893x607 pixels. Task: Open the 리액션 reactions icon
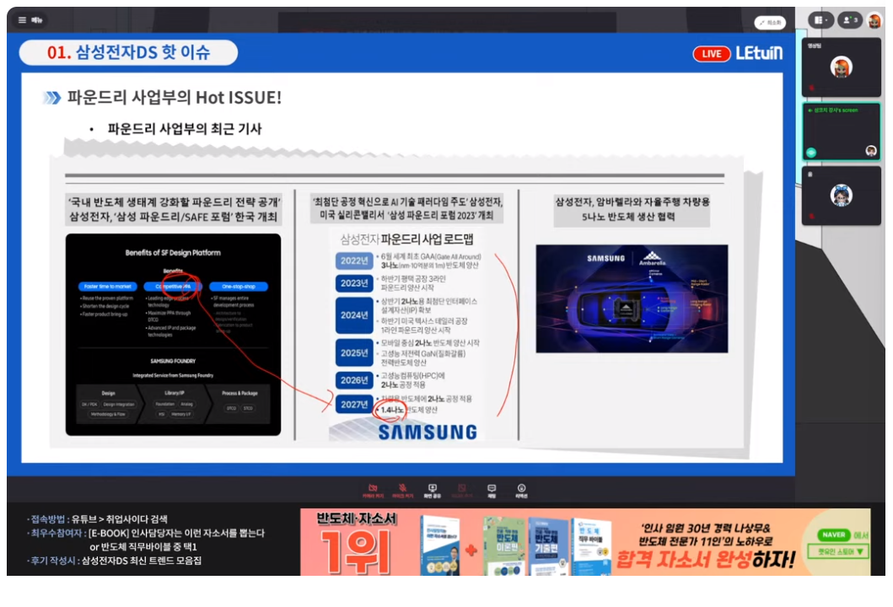(x=521, y=491)
